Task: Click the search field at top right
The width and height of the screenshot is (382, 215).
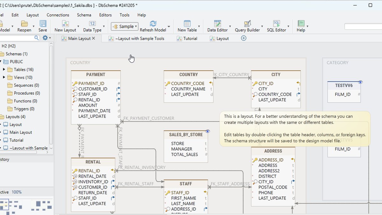Action: [x=363, y=26]
